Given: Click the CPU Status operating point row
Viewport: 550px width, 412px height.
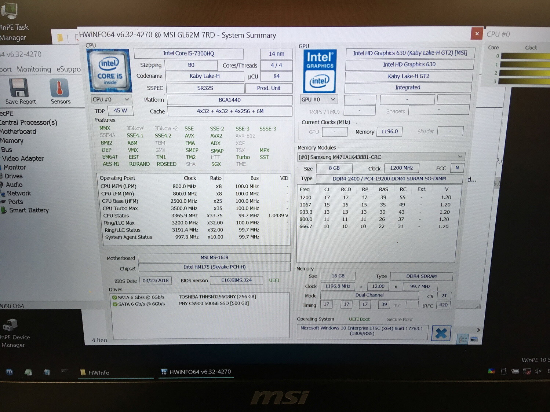Looking at the screenshot, I should pos(195,216).
